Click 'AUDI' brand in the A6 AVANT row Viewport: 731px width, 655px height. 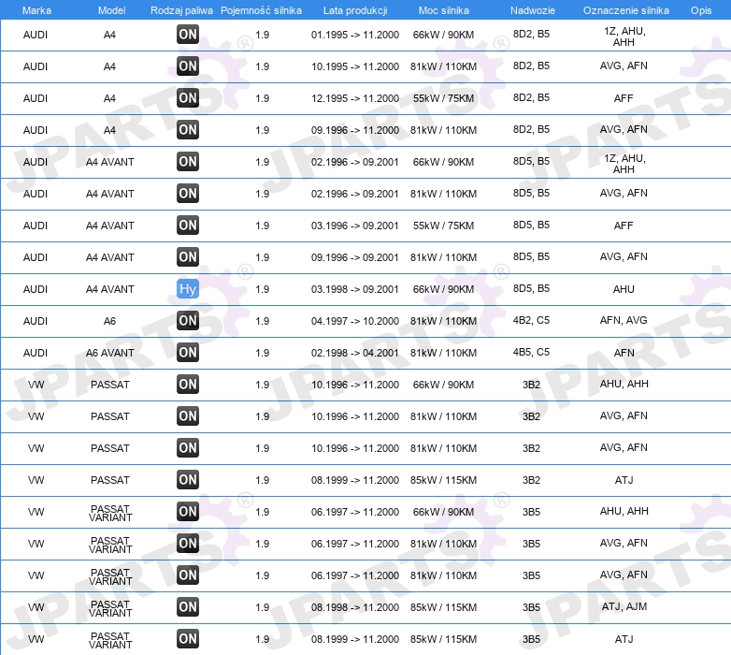(x=36, y=353)
